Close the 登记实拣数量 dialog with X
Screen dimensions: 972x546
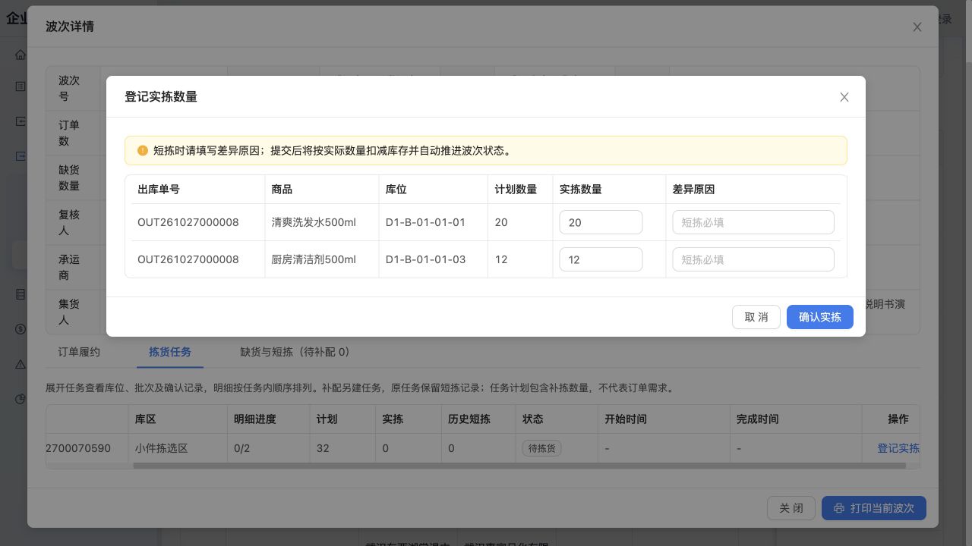844,97
